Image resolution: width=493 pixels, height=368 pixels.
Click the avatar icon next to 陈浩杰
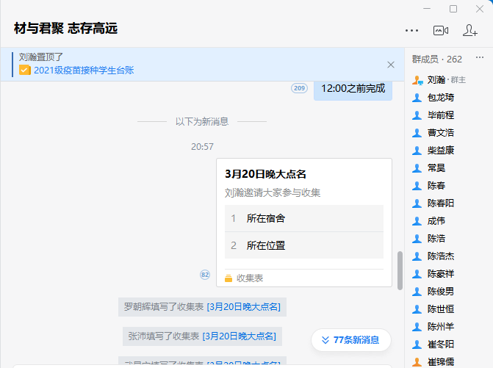click(x=417, y=256)
